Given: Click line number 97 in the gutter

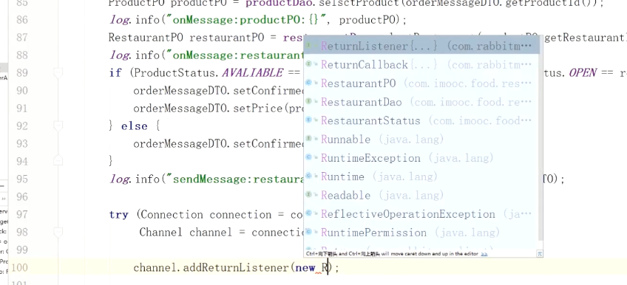Looking at the screenshot, I should (x=22, y=214).
